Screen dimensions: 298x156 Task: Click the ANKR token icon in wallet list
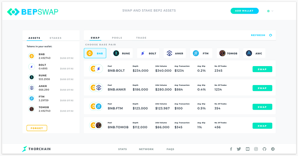click(32, 88)
